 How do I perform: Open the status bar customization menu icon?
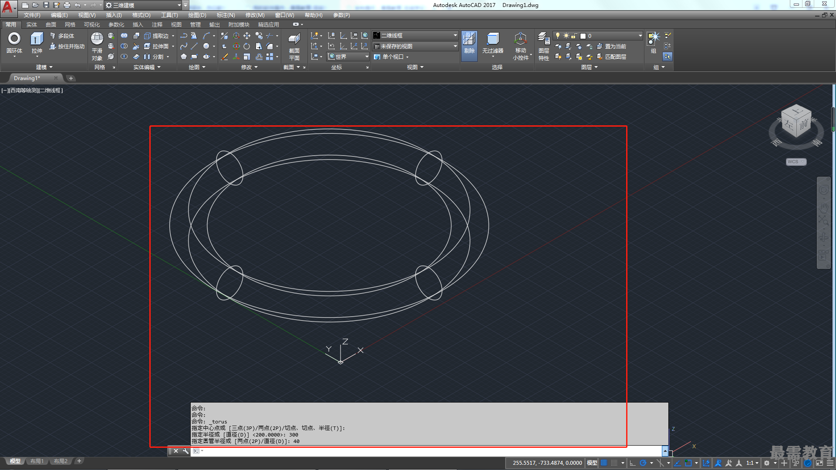[830, 463]
